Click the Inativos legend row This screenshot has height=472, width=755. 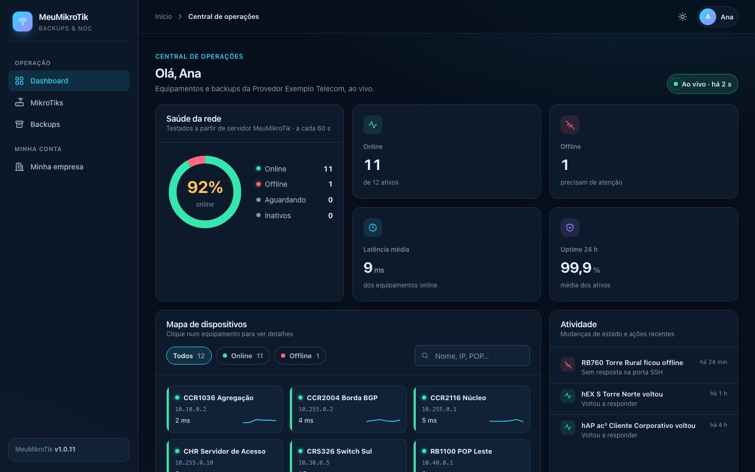click(x=294, y=216)
